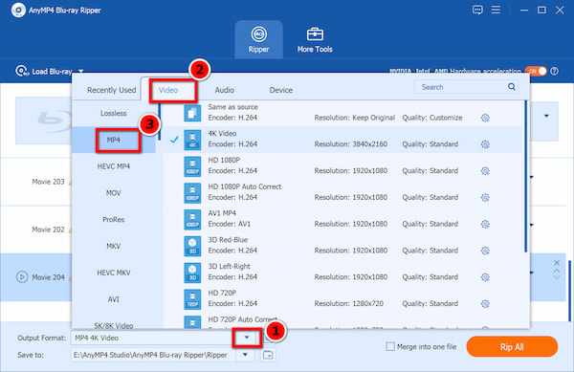Open the hamburger menu icon
The height and width of the screenshot is (372, 574).
[496, 10]
